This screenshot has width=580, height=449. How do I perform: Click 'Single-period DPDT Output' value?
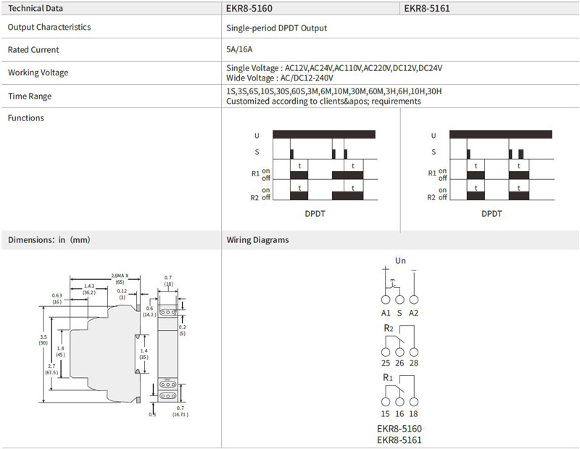[x=277, y=28]
